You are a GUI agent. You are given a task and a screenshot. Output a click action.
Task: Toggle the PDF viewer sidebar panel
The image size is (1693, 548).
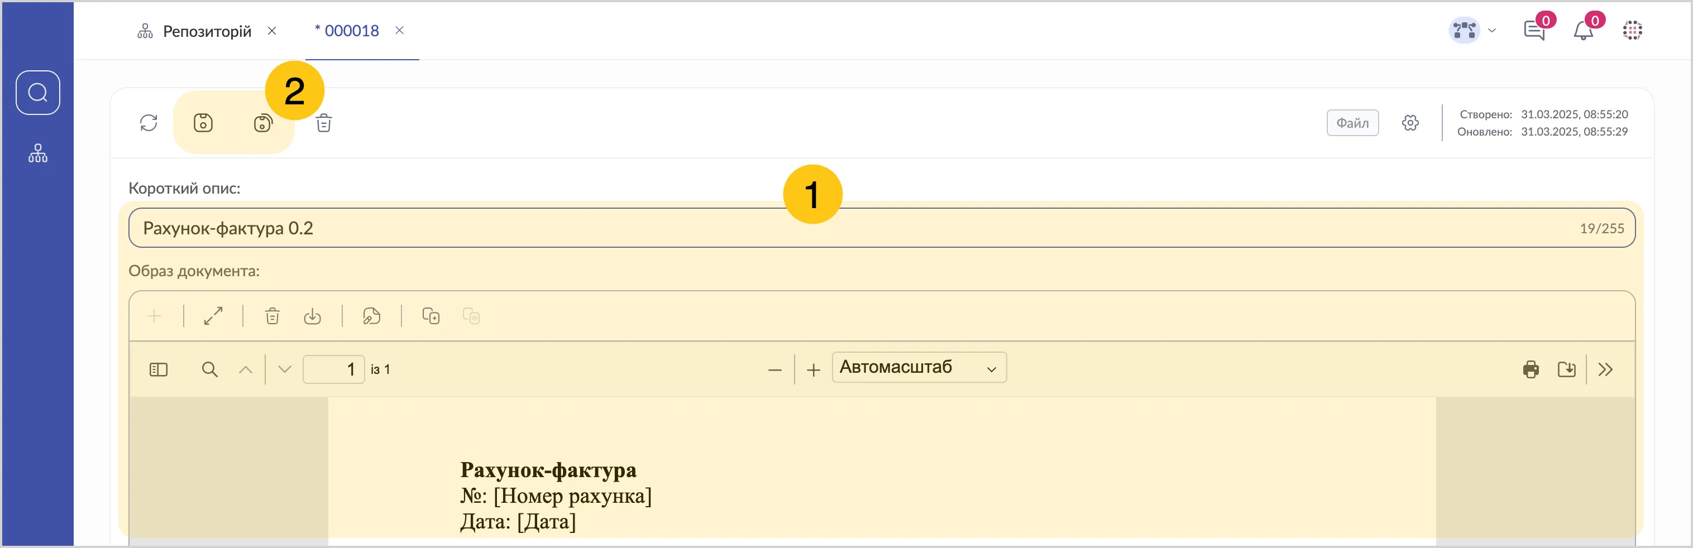(x=159, y=370)
